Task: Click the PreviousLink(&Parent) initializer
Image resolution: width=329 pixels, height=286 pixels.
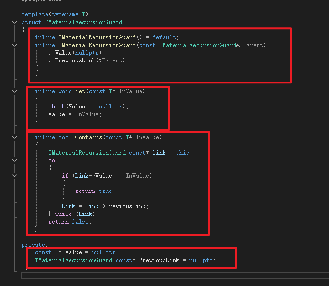Action: point(90,60)
